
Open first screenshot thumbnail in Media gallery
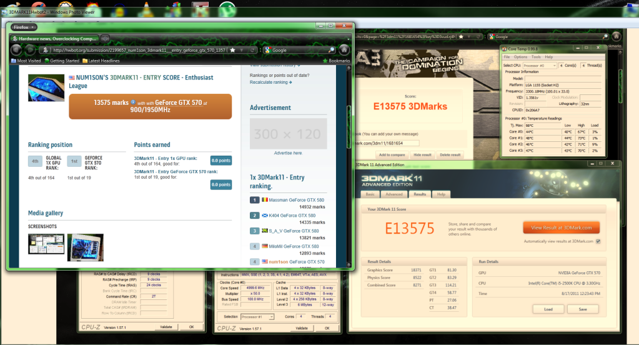tap(46, 244)
